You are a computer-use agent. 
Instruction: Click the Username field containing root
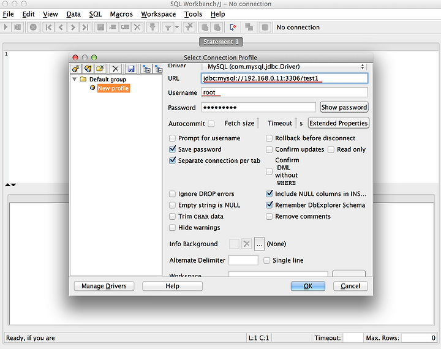click(284, 92)
